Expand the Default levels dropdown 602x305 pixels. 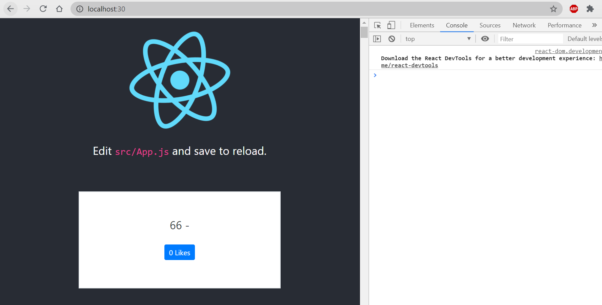pyautogui.click(x=585, y=39)
